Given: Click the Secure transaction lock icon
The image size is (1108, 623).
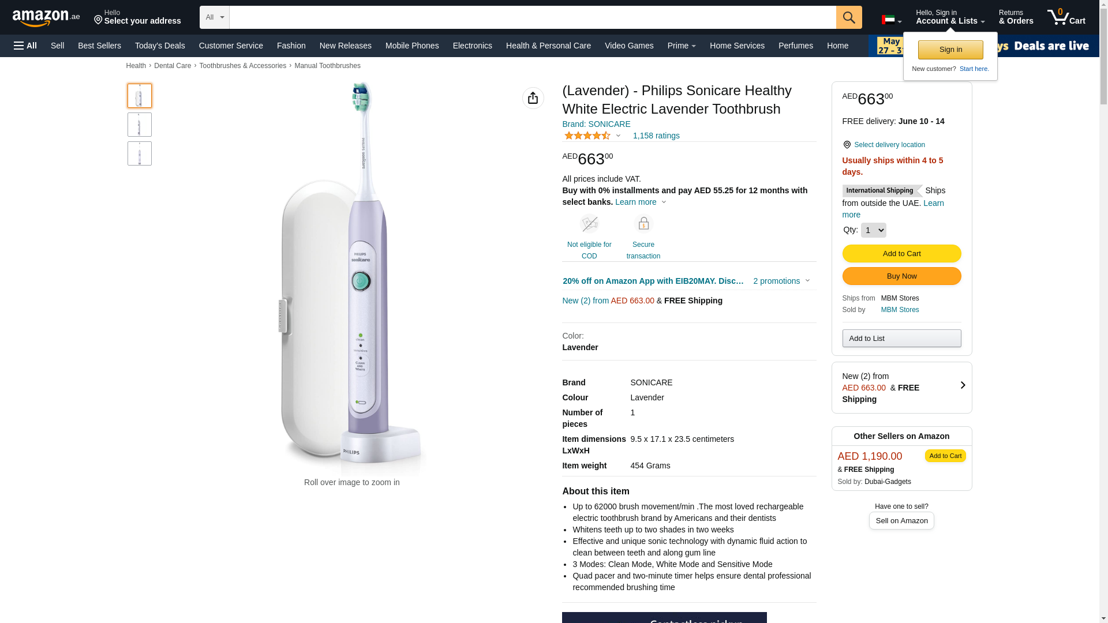Looking at the screenshot, I should pos(643,224).
